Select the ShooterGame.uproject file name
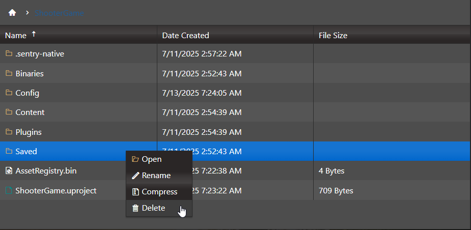 (56, 191)
